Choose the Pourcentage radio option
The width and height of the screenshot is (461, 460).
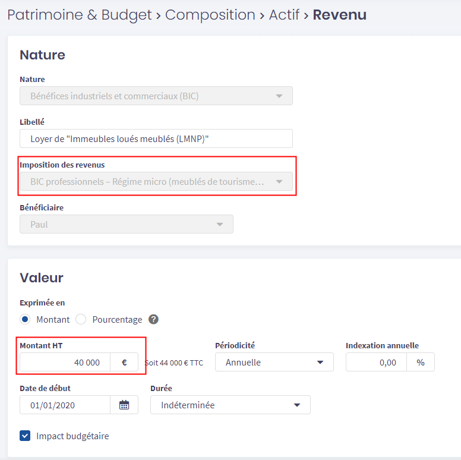click(81, 319)
